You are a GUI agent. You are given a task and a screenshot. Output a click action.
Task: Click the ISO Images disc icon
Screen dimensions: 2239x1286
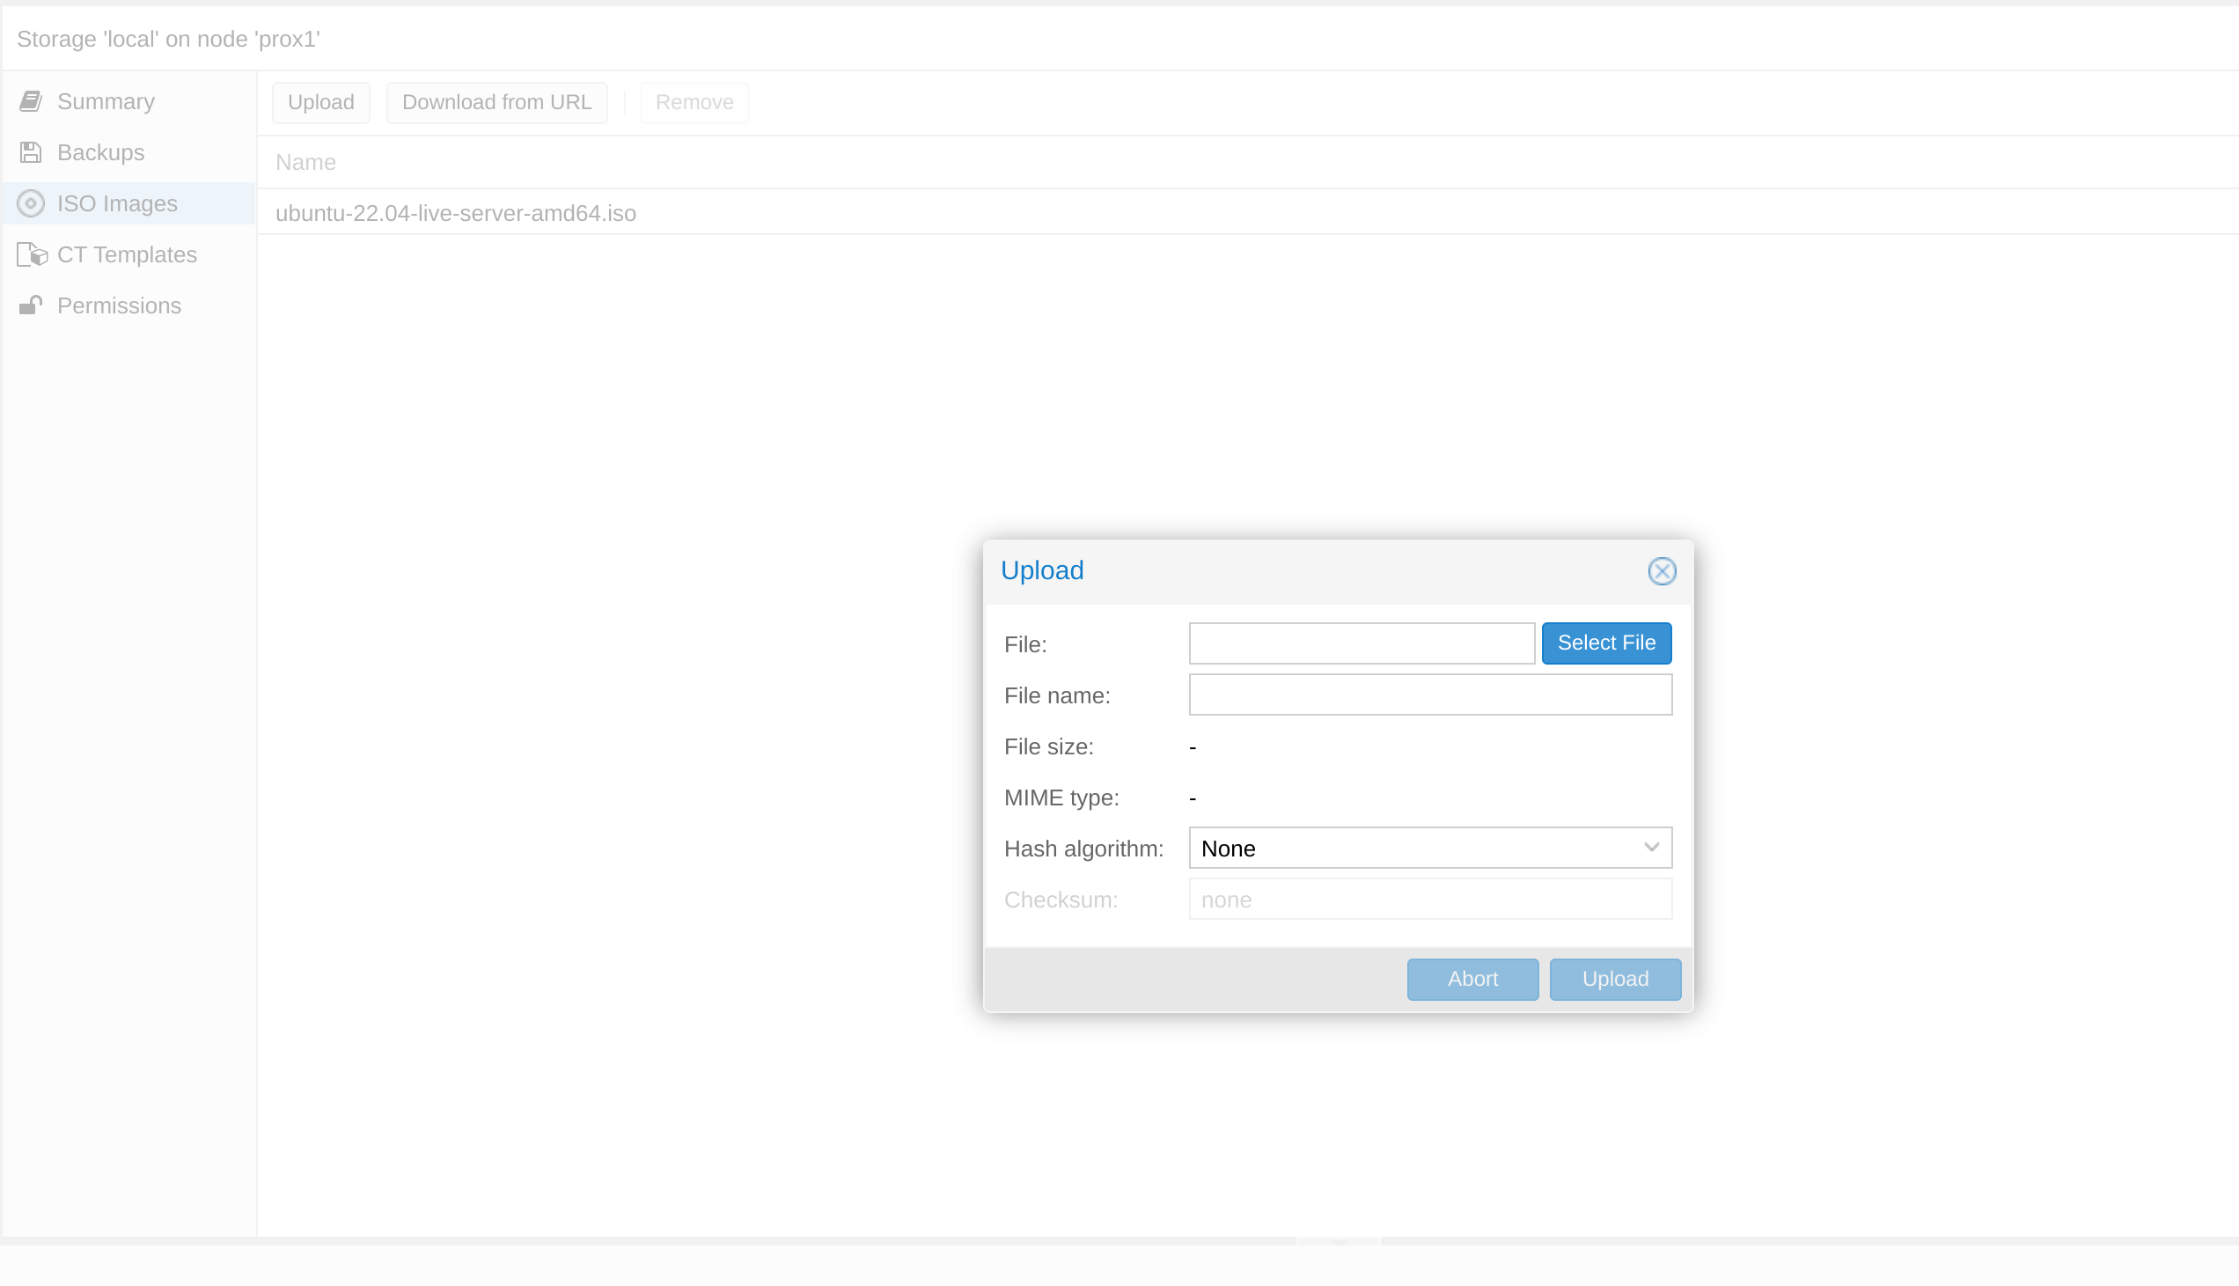31,204
